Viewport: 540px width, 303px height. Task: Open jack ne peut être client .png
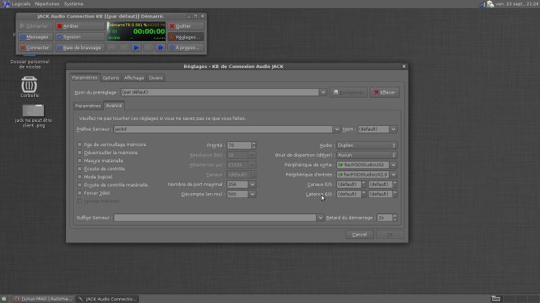click(33, 116)
